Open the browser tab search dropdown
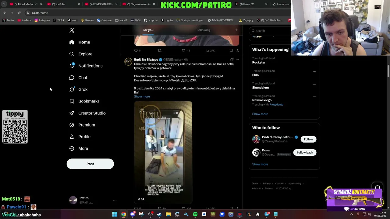 click(4, 4)
